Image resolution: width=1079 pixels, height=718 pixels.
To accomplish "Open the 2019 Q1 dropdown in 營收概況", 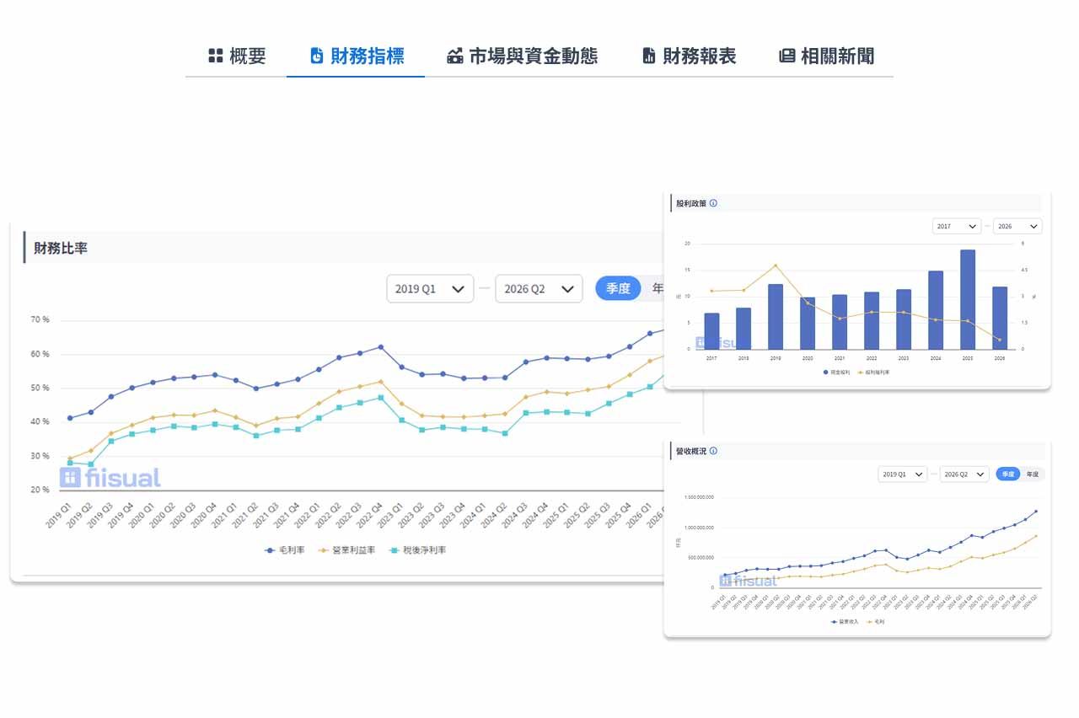I will click(x=902, y=474).
